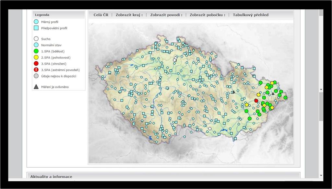The image size is (332, 189).
Task: Click the green 1.SPA (bdělost) legend icon
Action: click(36, 51)
